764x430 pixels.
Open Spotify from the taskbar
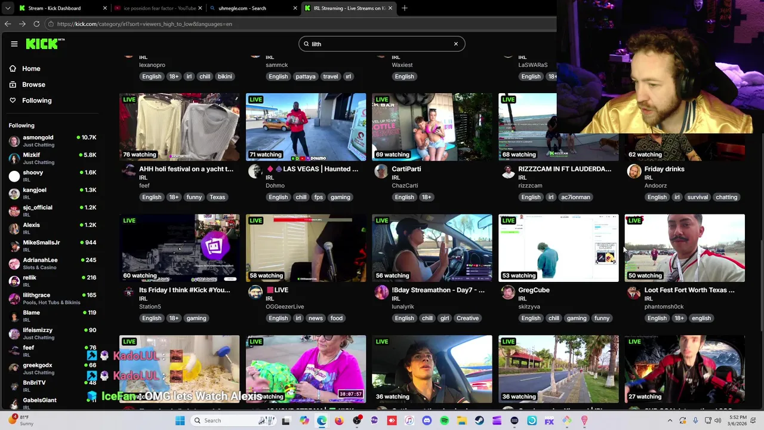point(444,420)
